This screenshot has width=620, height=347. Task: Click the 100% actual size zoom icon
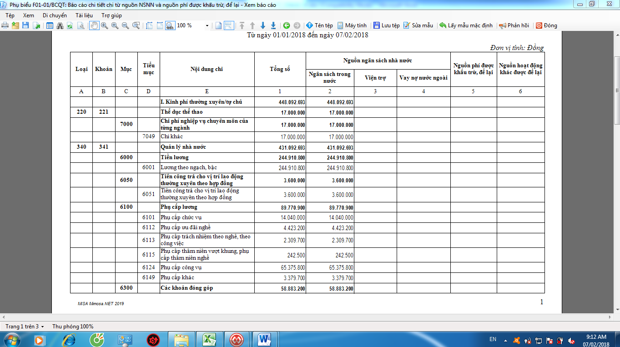[170, 25]
